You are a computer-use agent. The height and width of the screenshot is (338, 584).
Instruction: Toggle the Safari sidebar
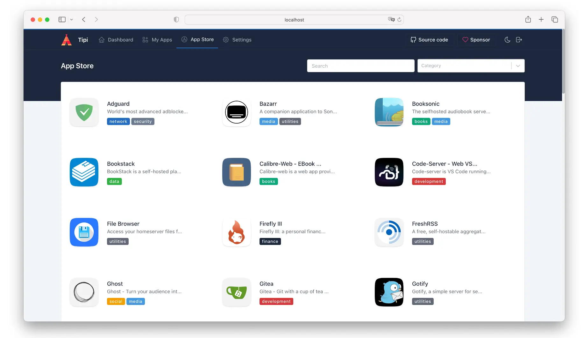click(x=62, y=20)
